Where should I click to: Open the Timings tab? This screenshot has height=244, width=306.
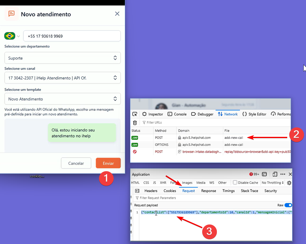click(228, 191)
